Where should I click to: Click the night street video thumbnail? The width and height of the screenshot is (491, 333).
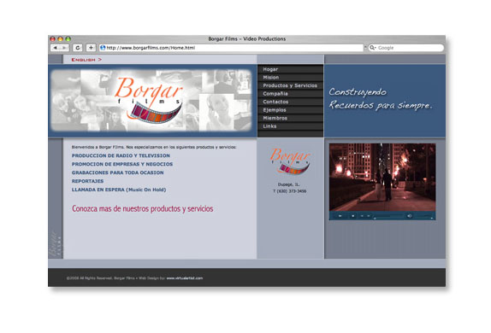pyautogui.click(x=382, y=178)
